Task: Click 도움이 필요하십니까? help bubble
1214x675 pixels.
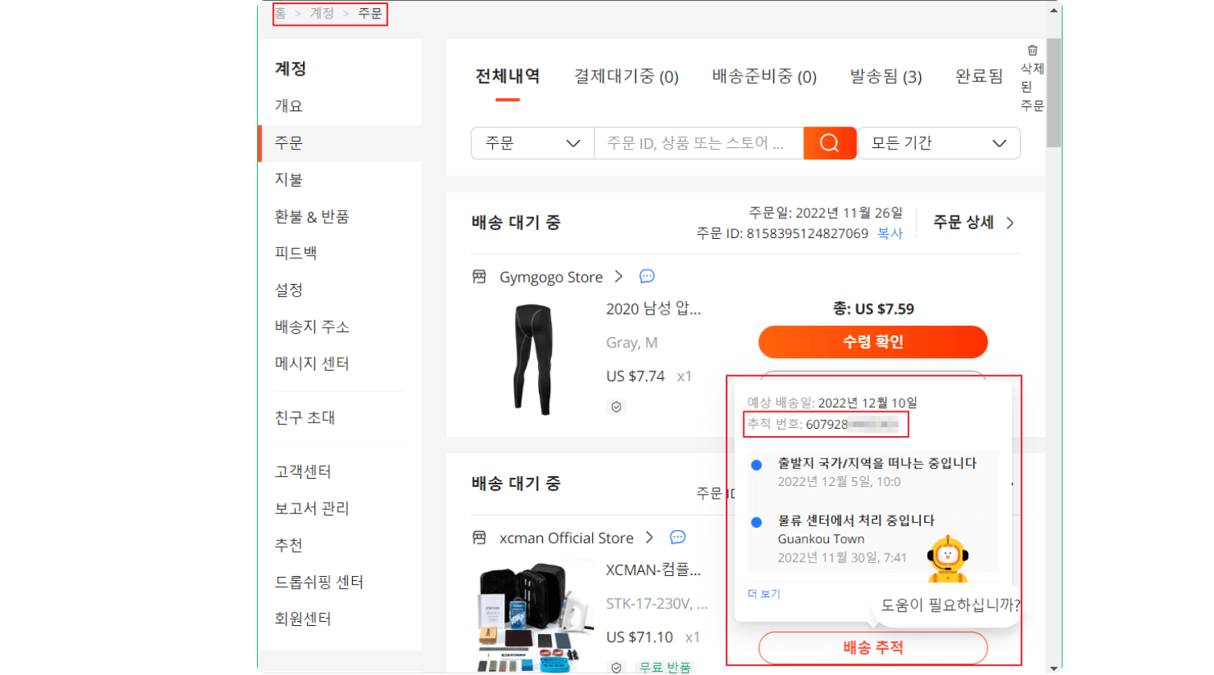Action: click(x=951, y=605)
